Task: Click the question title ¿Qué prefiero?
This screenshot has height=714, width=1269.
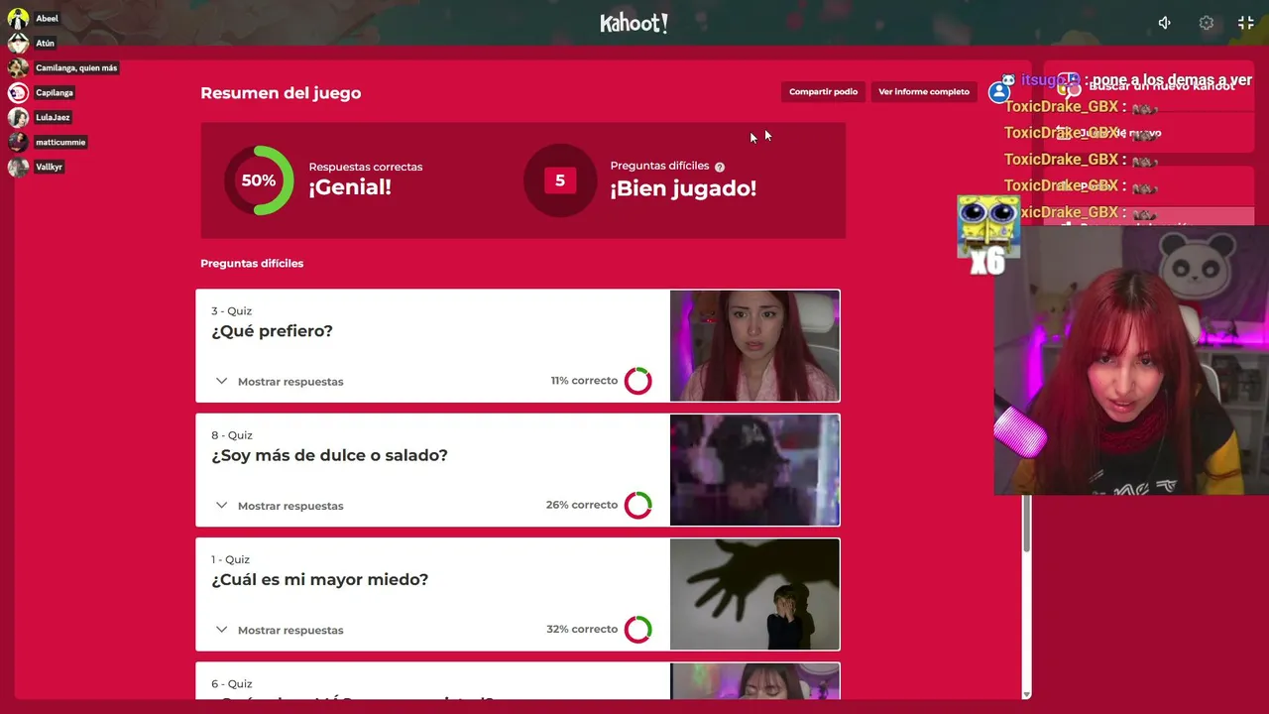Action: point(272,331)
